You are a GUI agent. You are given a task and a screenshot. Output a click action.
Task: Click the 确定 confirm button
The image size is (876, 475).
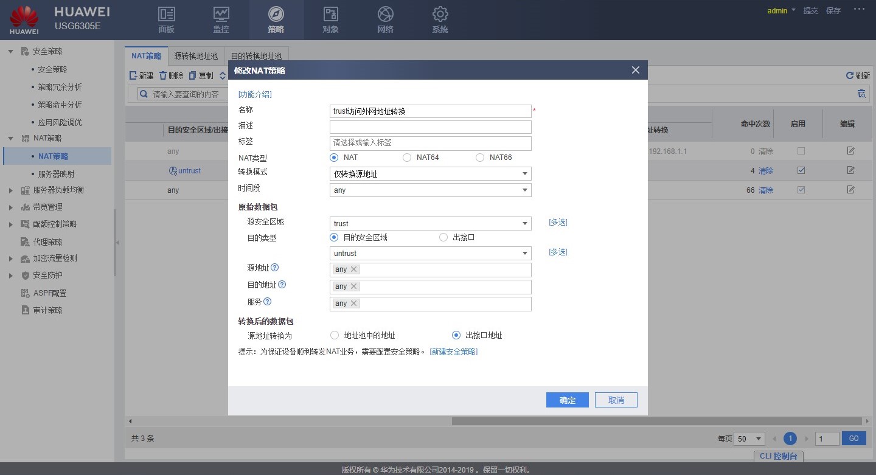tap(567, 400)
